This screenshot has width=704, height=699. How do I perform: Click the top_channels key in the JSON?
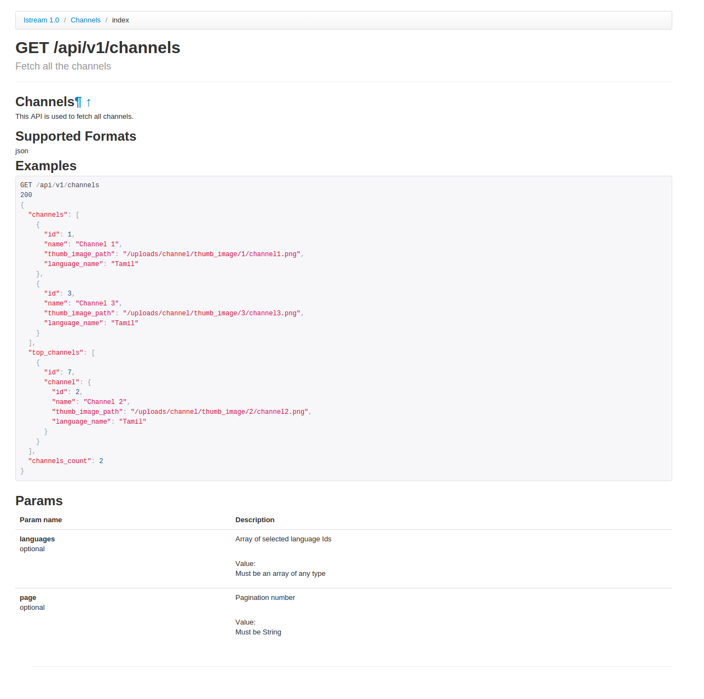55,353
